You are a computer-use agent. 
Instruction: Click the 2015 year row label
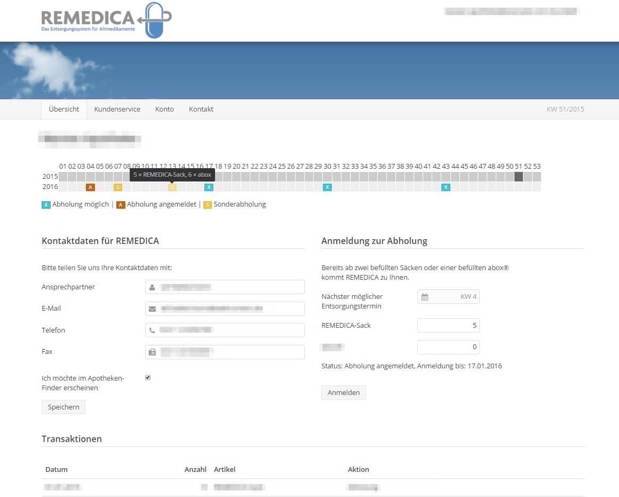click(x=50, y=176)
